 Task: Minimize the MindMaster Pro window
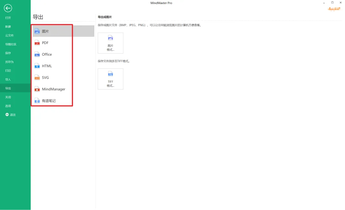click(324, 3)
